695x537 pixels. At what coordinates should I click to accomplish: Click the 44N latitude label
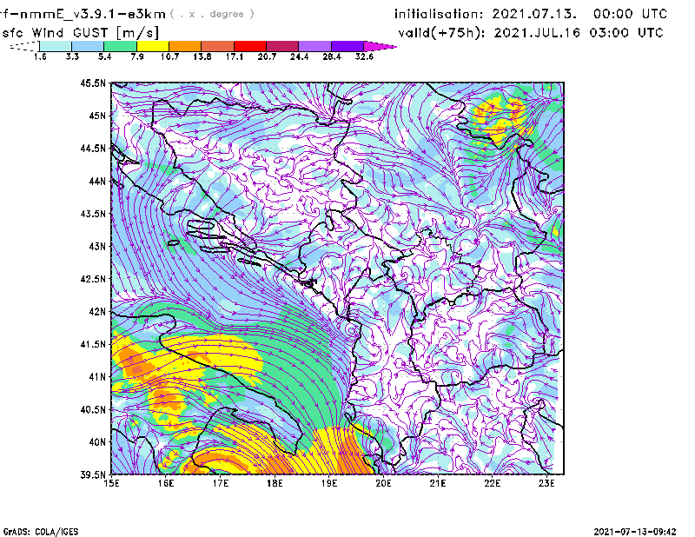97,181
